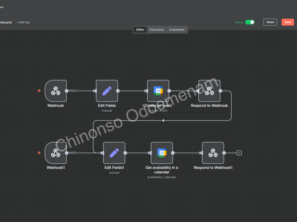Click the 'Webhook1' node label
This screenshot has width=297, height=222.
tap(56, 168)
